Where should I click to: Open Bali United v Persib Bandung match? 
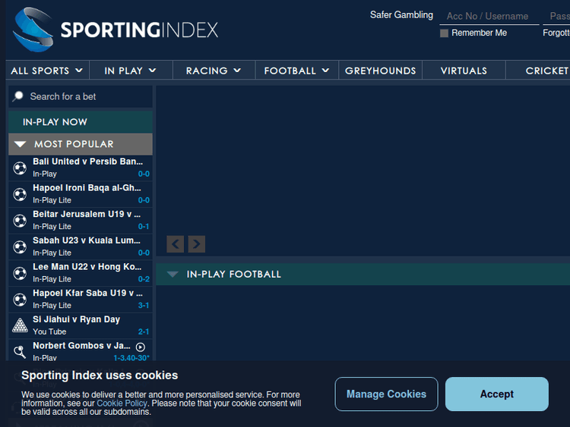point(81,168)
